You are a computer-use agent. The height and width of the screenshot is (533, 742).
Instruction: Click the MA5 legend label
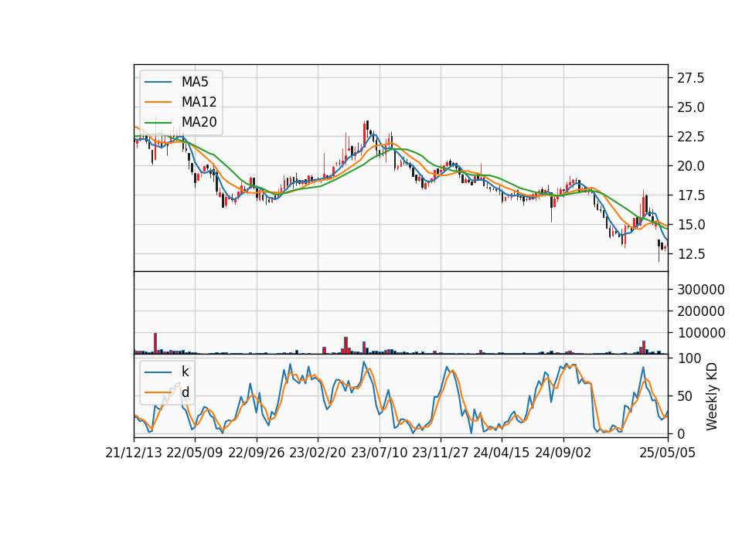pos(195,82)
